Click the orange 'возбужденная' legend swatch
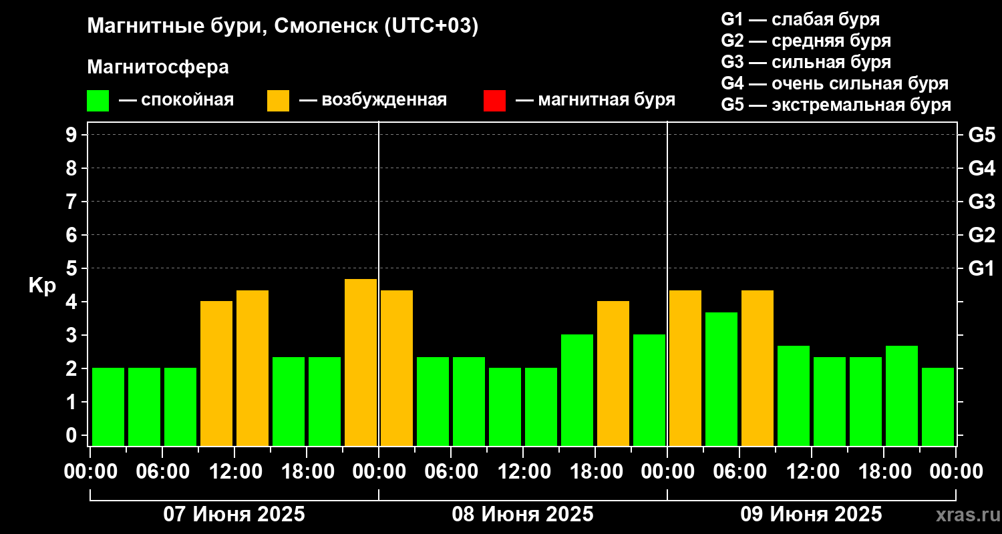1002x534 pixels. tap(278, 101)
